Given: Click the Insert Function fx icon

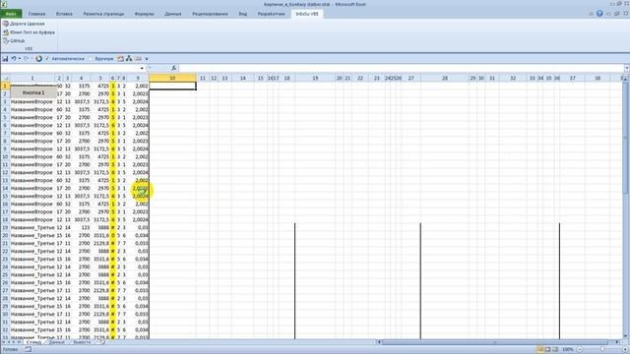Looking at the screenshot, I should click(x=173, y=68).
